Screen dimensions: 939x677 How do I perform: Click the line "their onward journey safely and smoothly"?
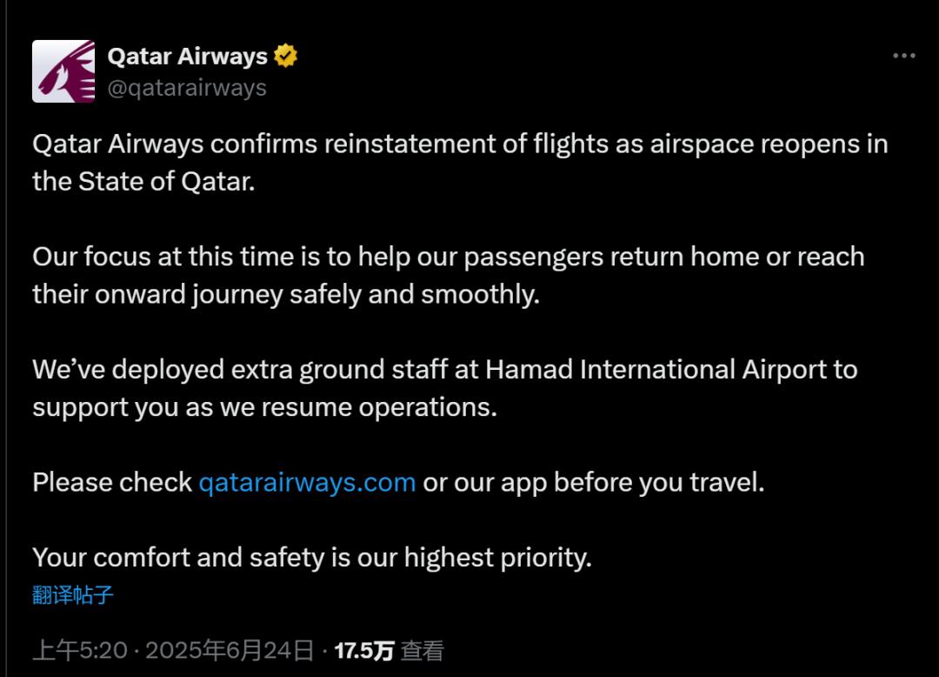(x=286, y=294)
